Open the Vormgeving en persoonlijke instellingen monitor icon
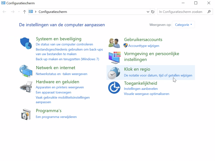The width and height of the screenshot is (215, 161). click(114, 57)
